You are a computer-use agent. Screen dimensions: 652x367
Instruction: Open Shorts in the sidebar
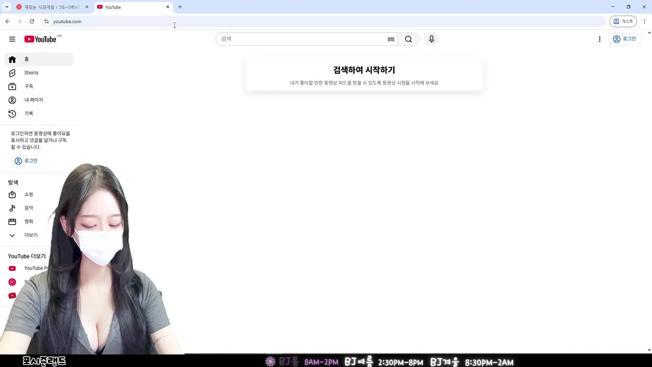coord(39,73)
